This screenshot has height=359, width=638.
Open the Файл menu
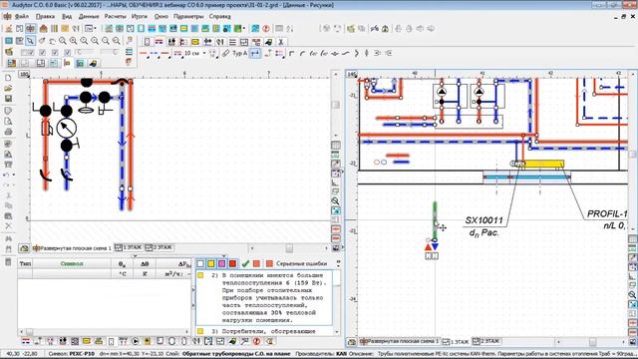point(22,16)
